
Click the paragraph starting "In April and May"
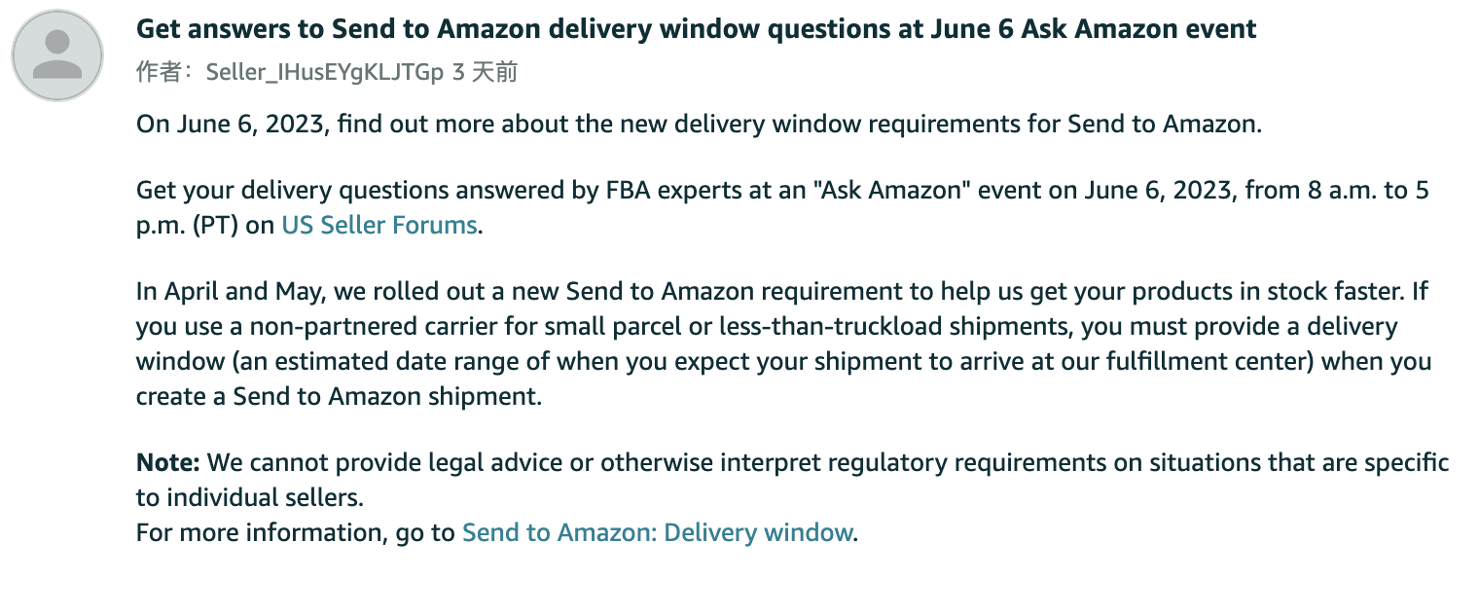coord(783,344)
